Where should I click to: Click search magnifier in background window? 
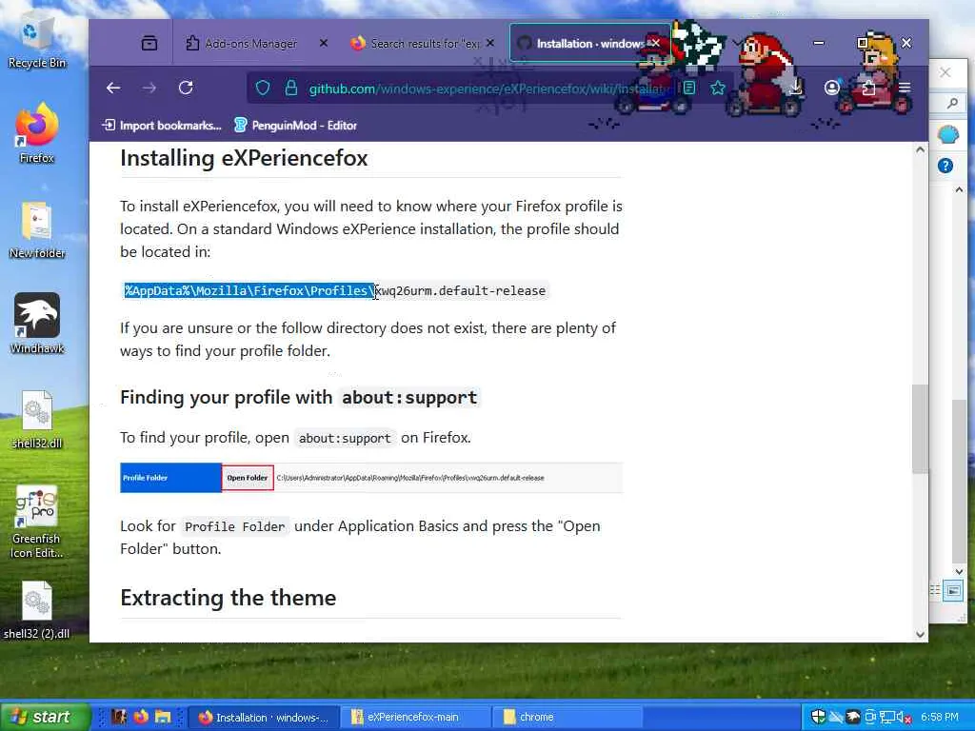tap(952, 103)
